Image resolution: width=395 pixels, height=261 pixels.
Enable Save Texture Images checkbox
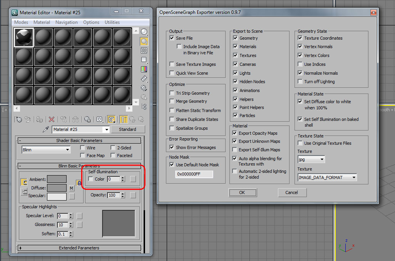tap(172, 64)
